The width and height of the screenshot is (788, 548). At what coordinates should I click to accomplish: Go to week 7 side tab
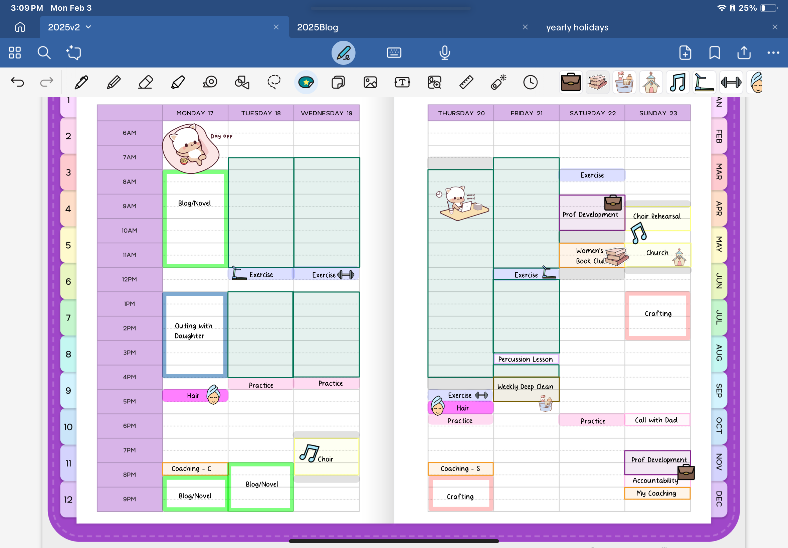pyautogui.click(x=68, y=318)
